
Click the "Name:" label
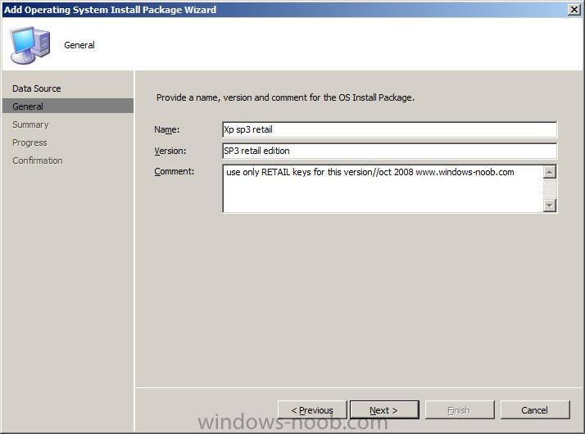[167, 129]
